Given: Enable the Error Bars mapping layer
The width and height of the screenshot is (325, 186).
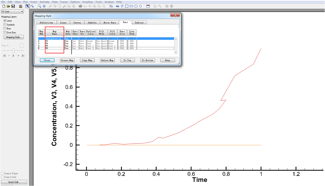Looking at the screenshot, I should pyautogui.click(x=5, y=32).
